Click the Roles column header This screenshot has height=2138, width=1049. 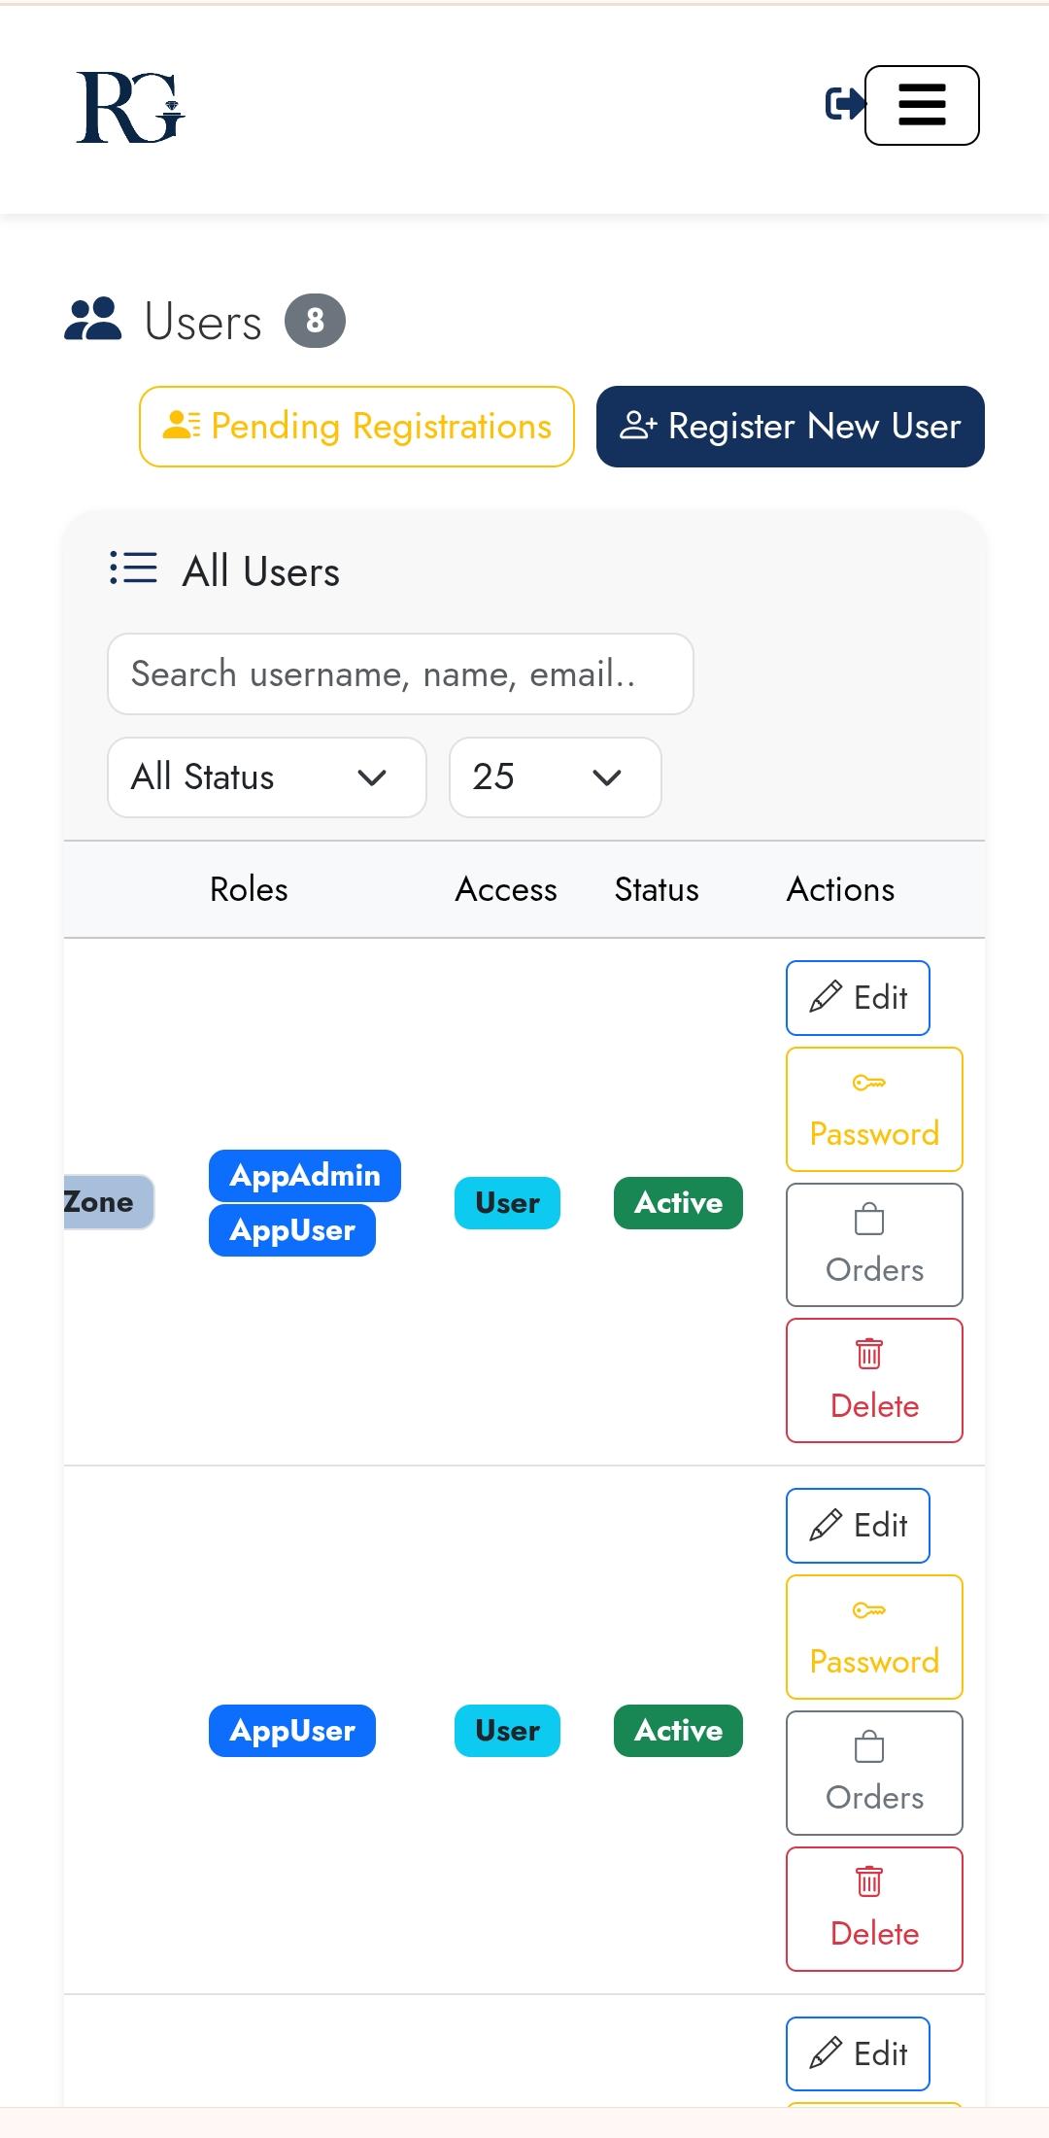[x=249, y=889]
